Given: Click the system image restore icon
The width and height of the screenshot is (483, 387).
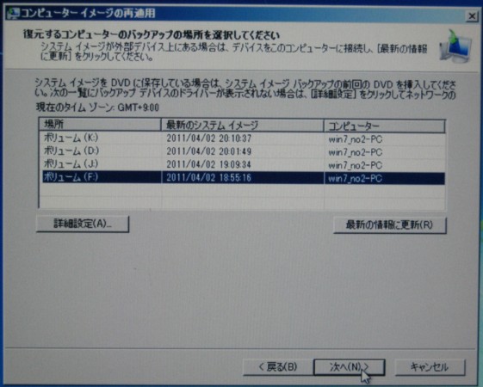Looking at the screenshot, I should [x=455, y=46].
